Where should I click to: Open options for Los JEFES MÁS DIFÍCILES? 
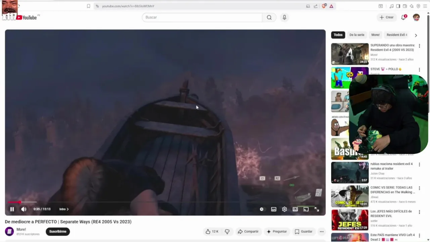click(419, 212)
